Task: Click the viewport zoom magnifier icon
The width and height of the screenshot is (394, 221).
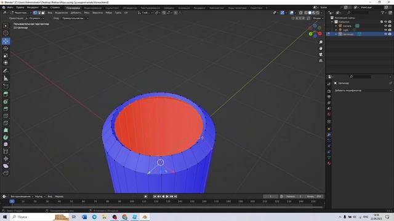Action: [x=321, y=42]
